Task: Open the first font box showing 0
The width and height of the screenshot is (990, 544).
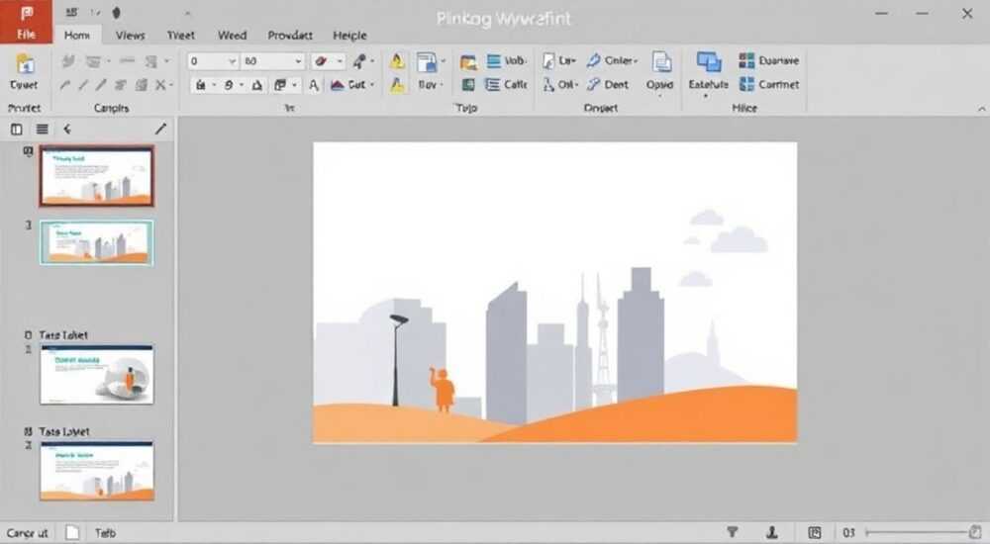Action: tap(212, 61)
